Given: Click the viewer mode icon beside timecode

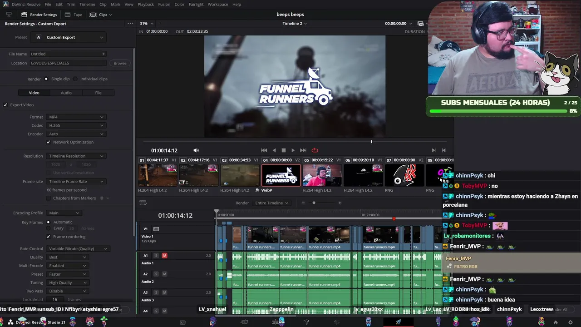Looking at the screenshot, I should tap(420, 24).
